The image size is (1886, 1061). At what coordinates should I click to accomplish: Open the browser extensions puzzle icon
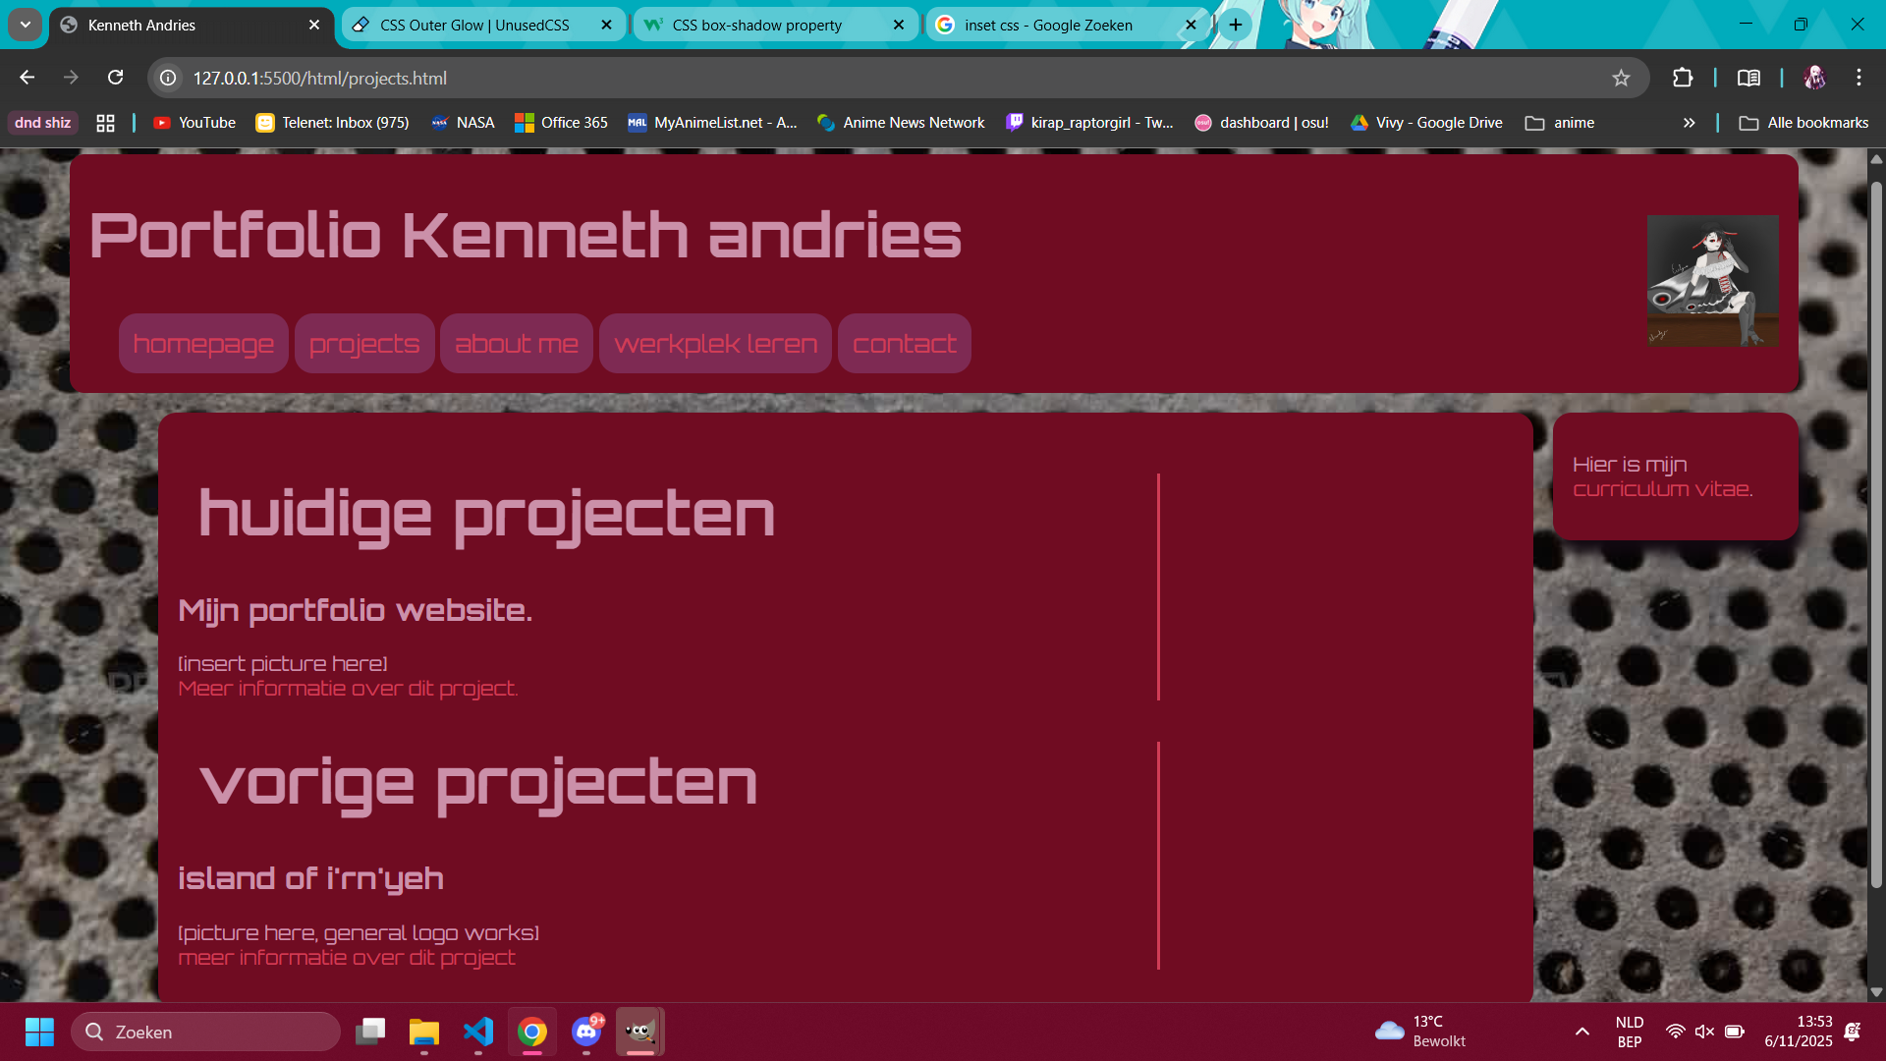pyautogui.click(x=1683, y=78)
